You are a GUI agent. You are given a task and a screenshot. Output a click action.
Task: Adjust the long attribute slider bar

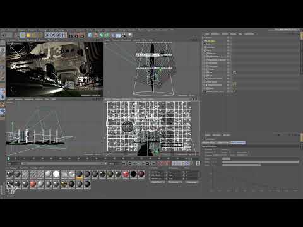261,162
